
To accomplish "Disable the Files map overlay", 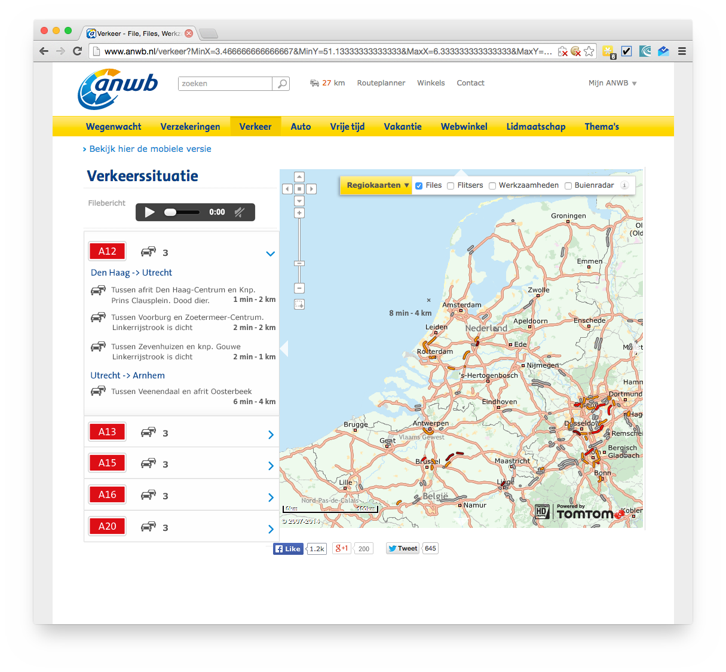I will (x=419, y=185).
